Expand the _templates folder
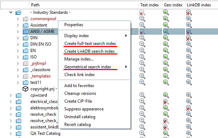This screenshot has height=138, width=218. [x=18, y=76]
